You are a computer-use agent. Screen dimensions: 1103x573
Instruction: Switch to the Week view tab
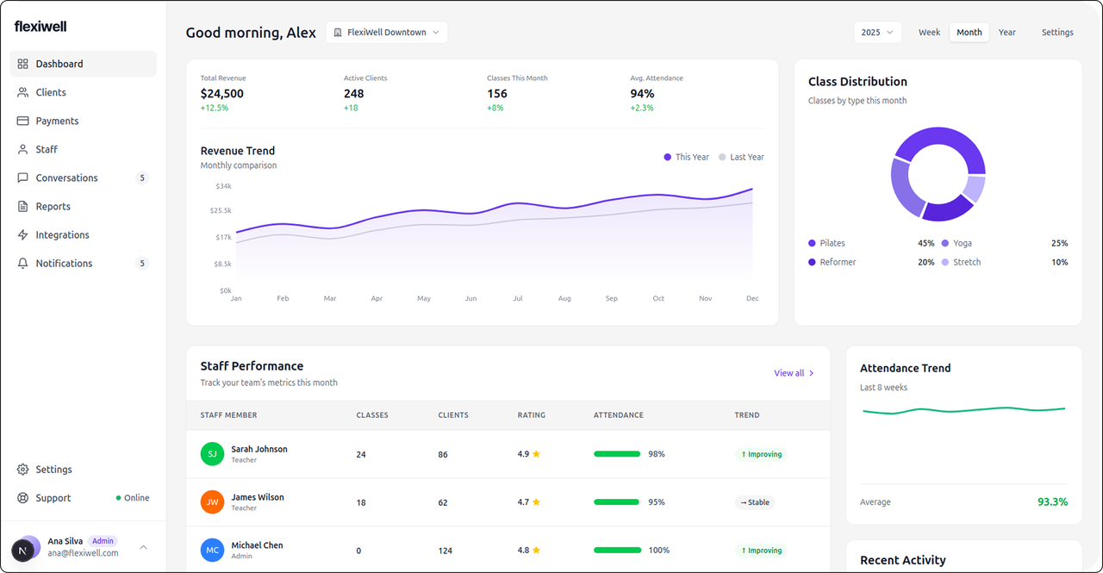coord(929,32)
